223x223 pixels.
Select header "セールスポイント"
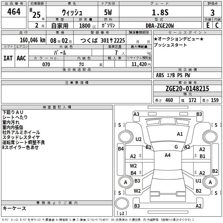pos(188,32)
